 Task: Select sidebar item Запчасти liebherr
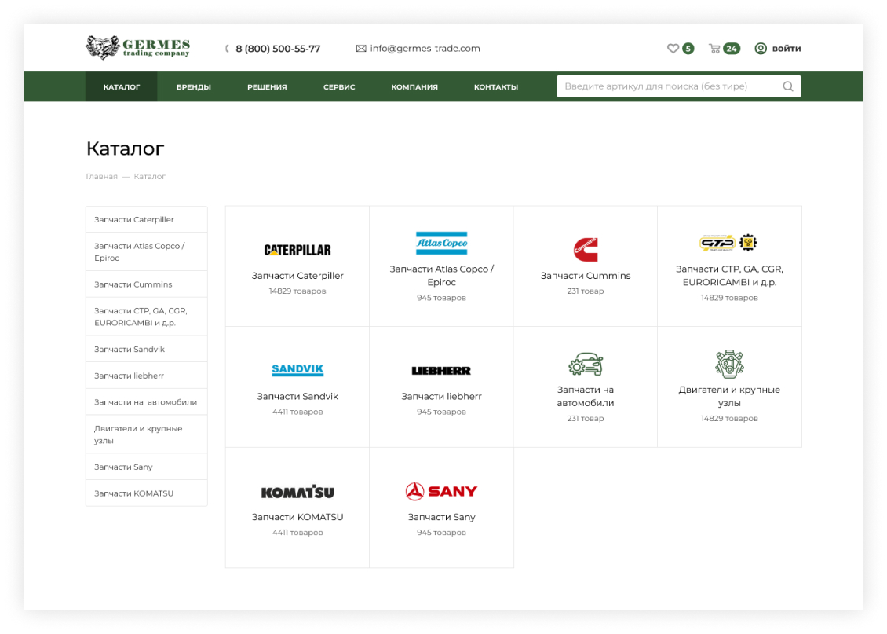[x=147, y=376]
